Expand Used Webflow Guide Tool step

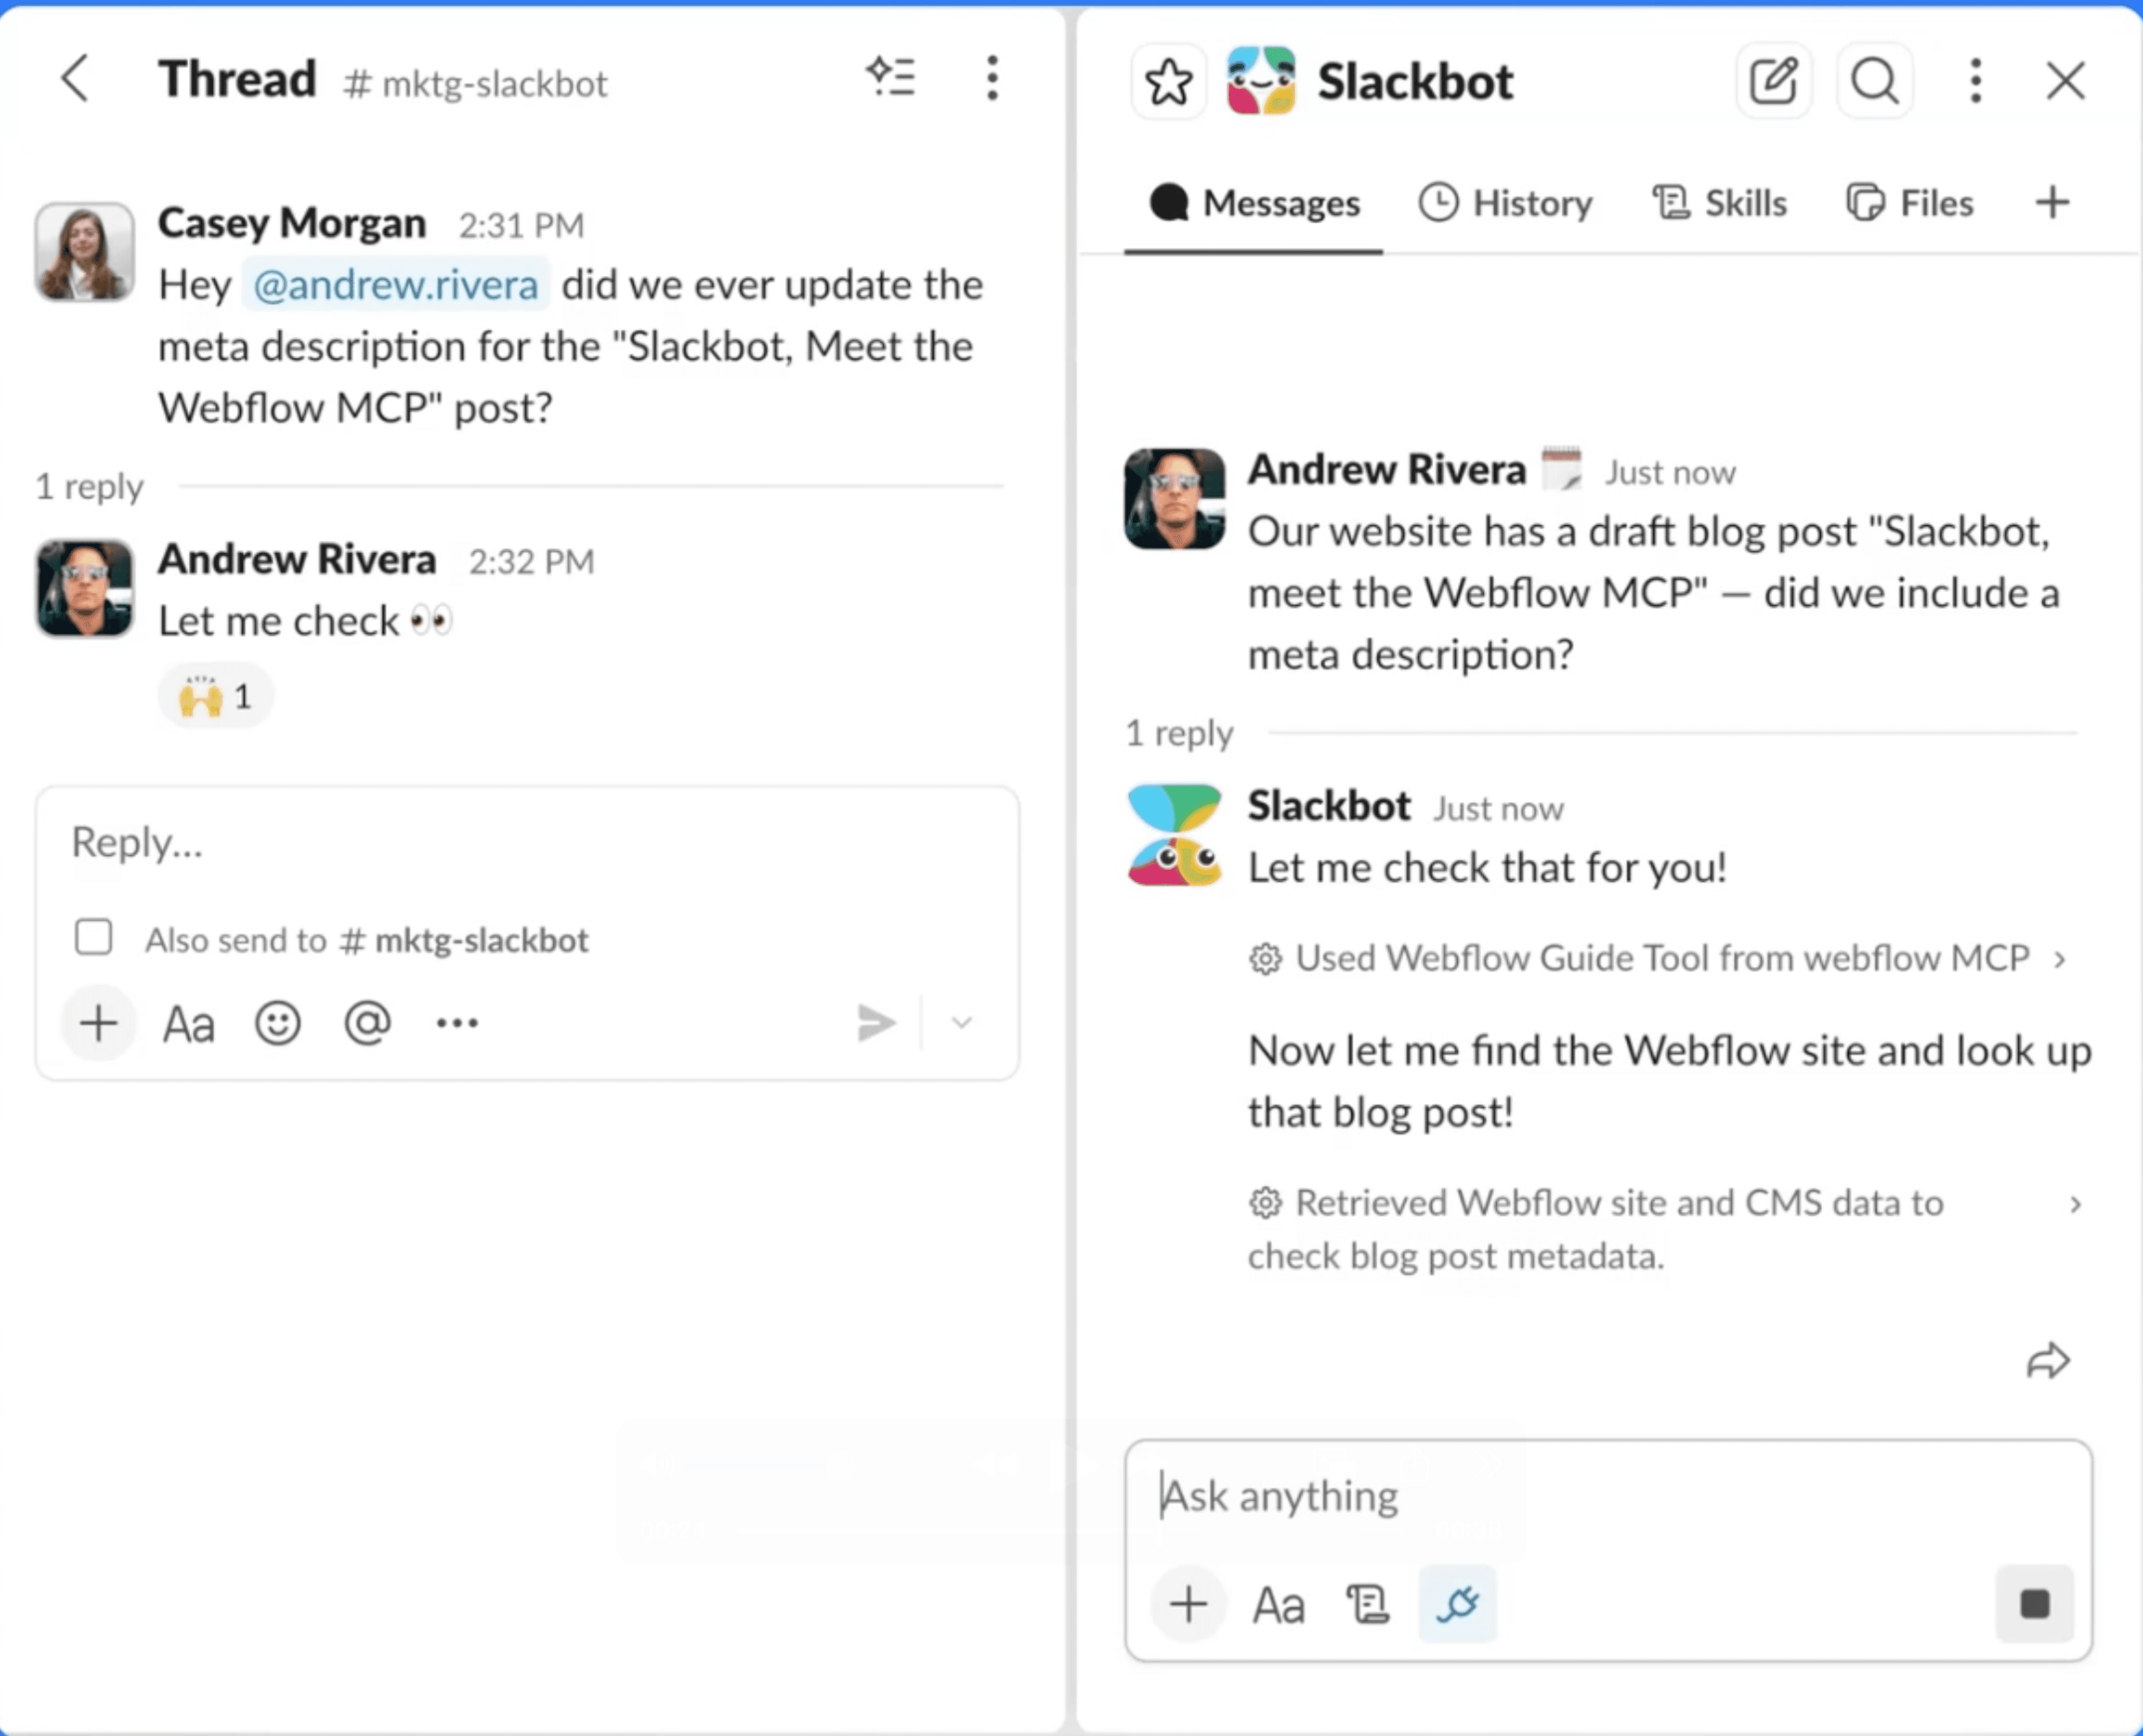click(x=1658, y=958)
